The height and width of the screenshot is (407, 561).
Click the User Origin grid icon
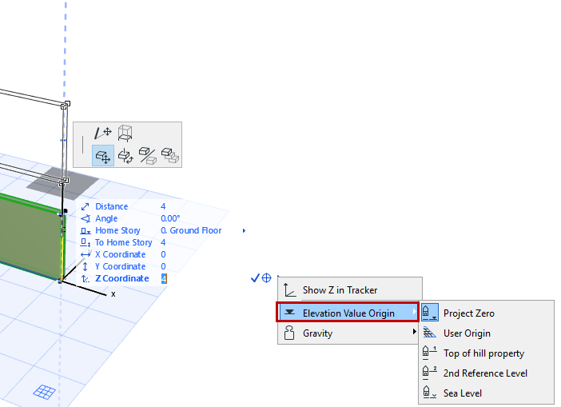[x=429, y=333]
